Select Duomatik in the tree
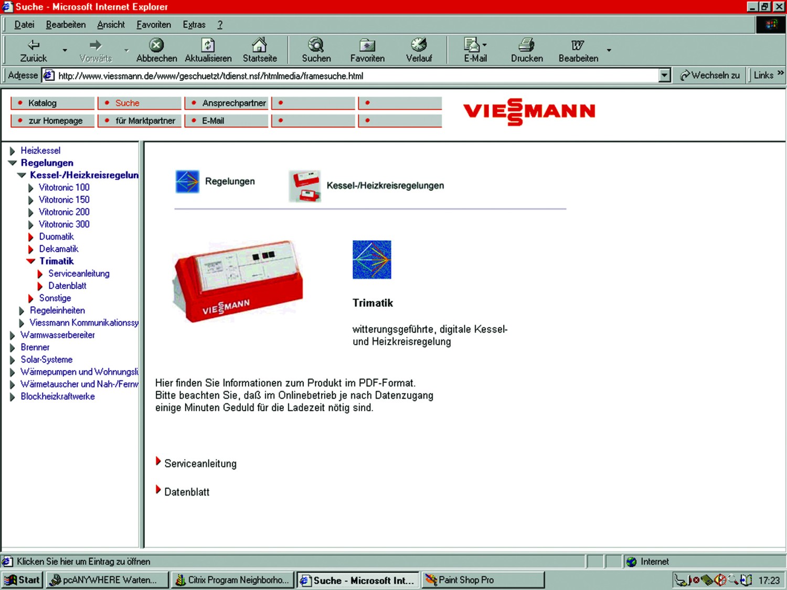Viewport: 787px width, 590px height. pos(56,237)
